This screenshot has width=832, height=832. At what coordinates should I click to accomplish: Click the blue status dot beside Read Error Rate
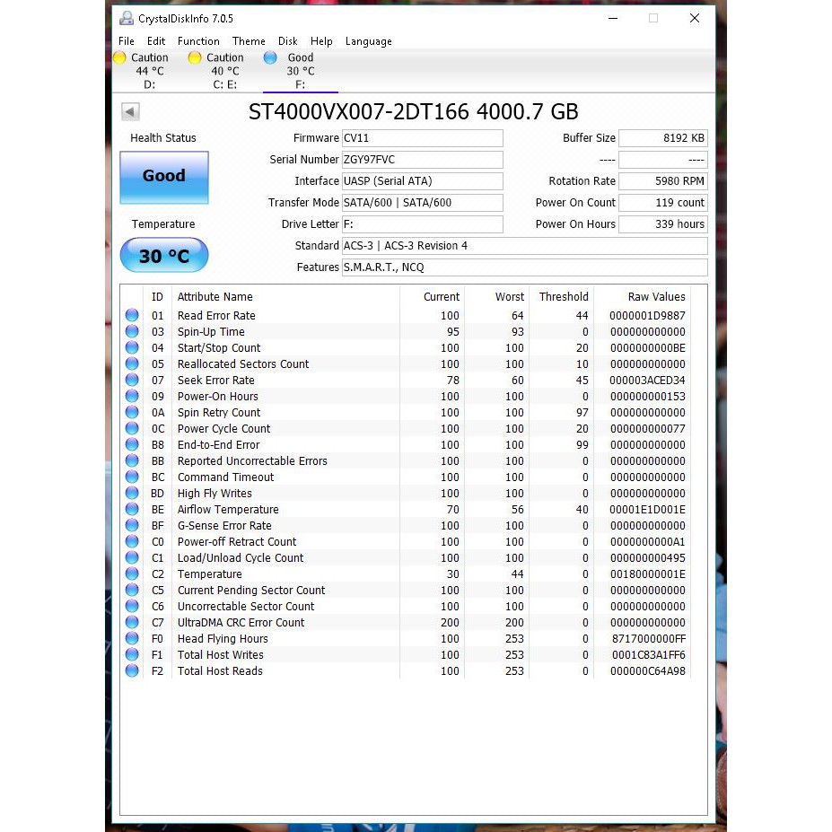[x=131, y=315]
